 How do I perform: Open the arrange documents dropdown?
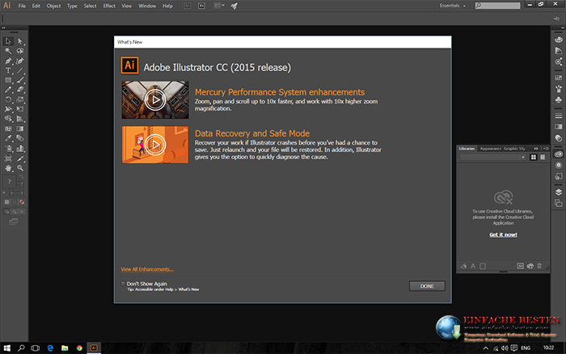click(219, 6)
